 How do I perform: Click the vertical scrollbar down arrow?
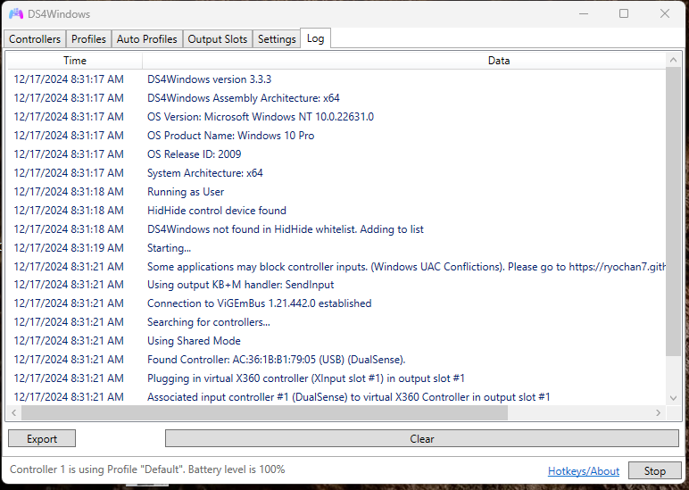pyautogui.click(x=673, y=398)
